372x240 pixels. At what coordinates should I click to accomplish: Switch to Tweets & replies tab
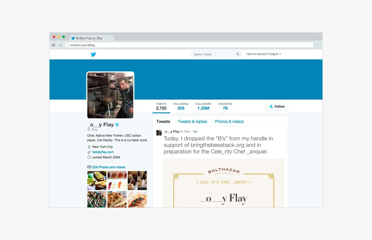click(193, 121)
